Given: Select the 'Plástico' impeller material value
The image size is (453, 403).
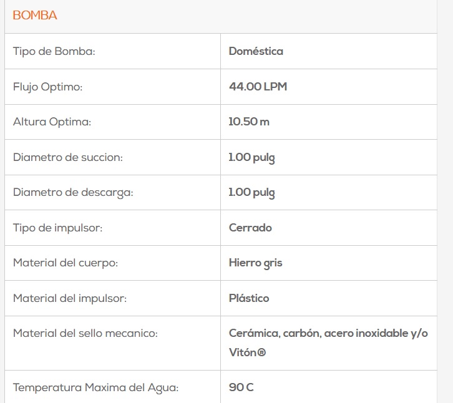Looking at the screenshot, I should point(249,298).
